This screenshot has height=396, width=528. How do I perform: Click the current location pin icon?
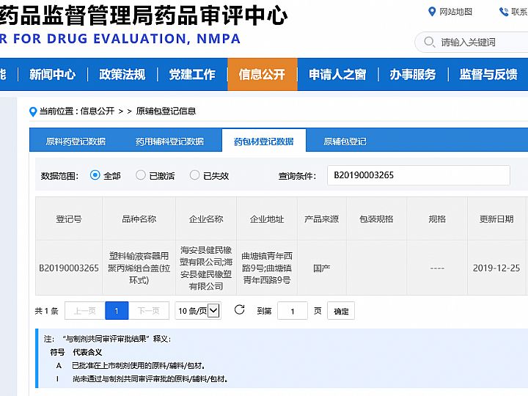pyautogui.click(x=32, y=111)
